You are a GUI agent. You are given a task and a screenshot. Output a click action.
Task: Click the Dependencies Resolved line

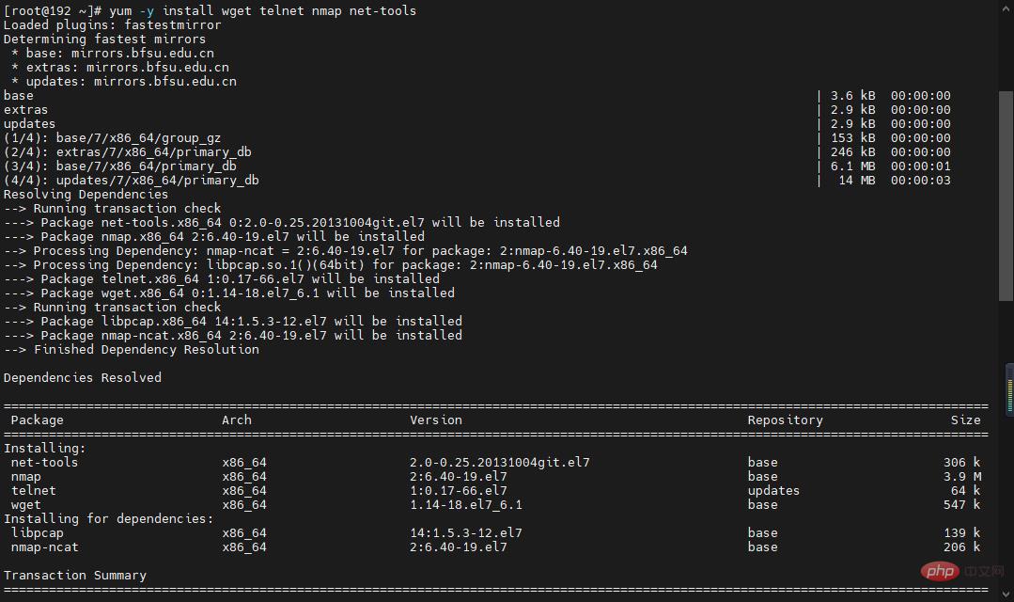83,378
